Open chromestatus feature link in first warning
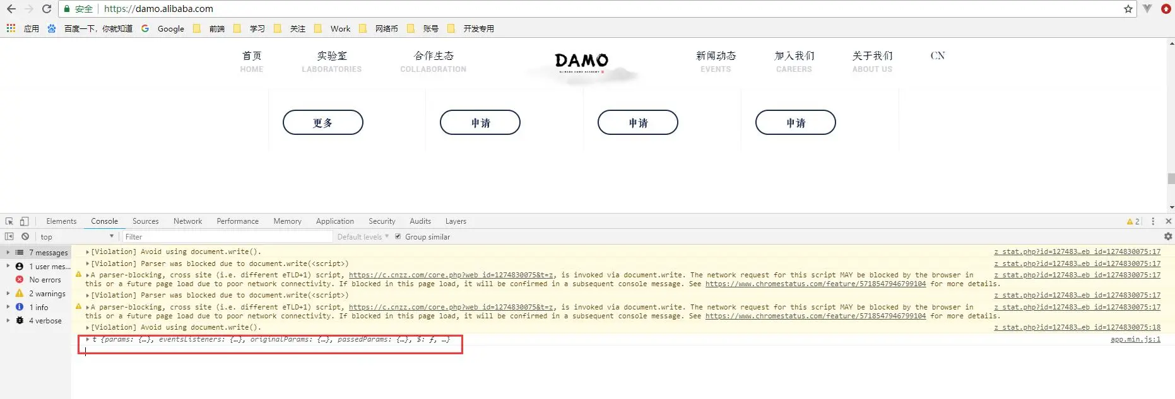Screen dimensions: 1175x399 point(815,284)
